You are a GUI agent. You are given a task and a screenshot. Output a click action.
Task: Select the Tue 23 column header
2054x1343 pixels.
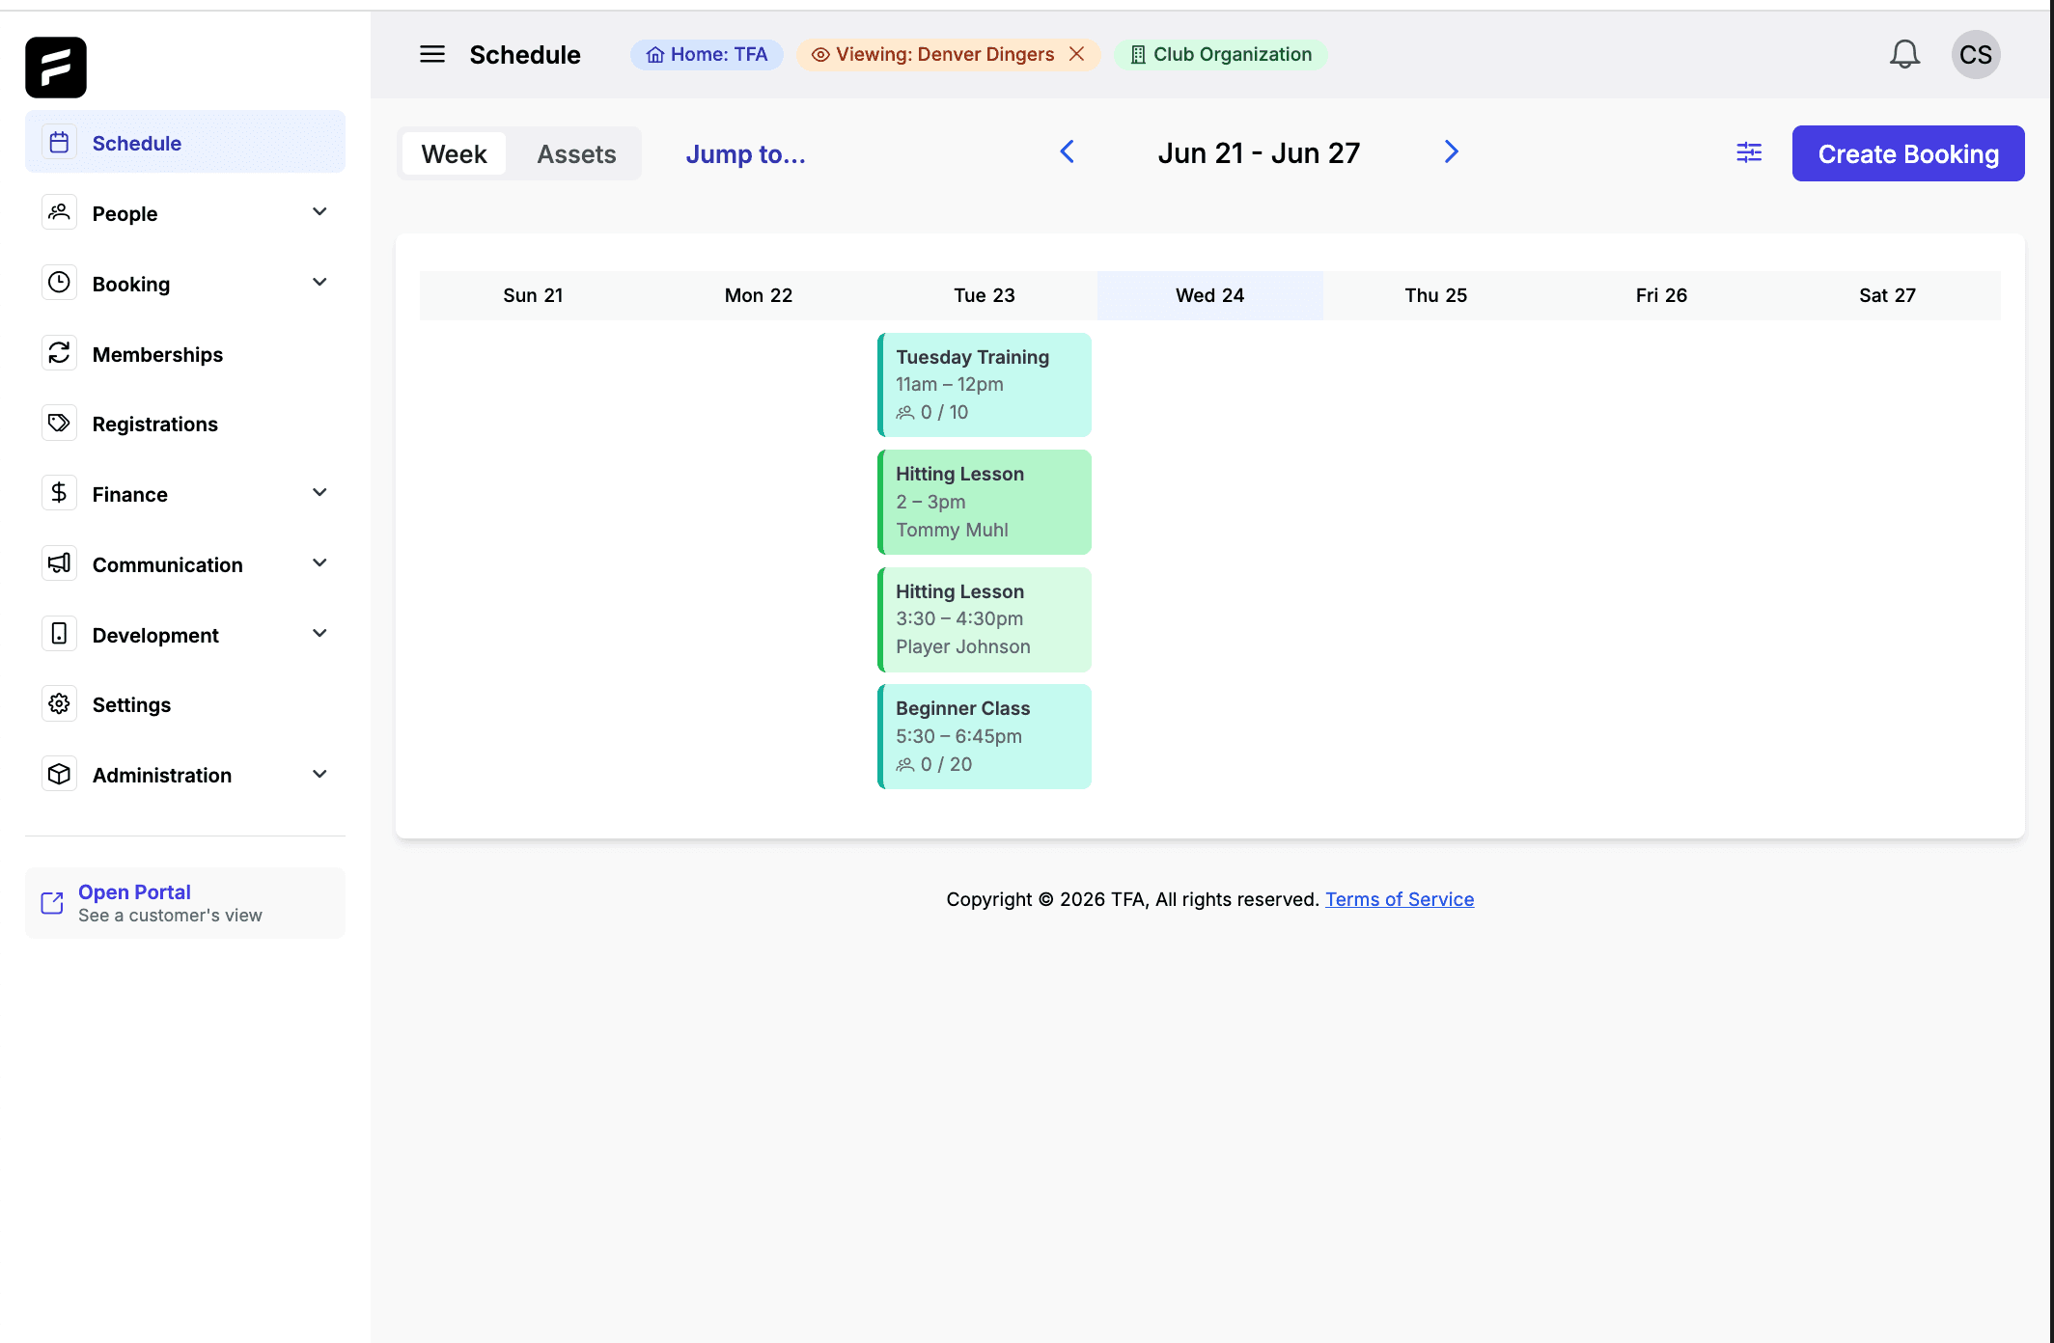pyautogui.click(x=985, y=295)
